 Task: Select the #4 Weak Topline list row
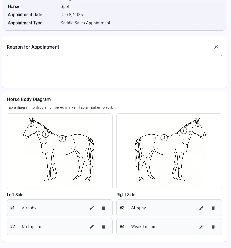point(169,227)
